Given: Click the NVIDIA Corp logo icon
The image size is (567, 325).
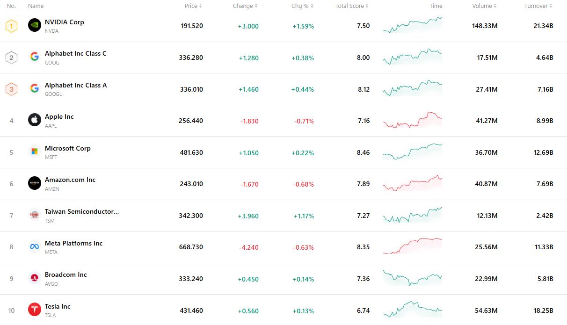Looking at the screenshot, I should pyautogui.click(x=35, y=25).
